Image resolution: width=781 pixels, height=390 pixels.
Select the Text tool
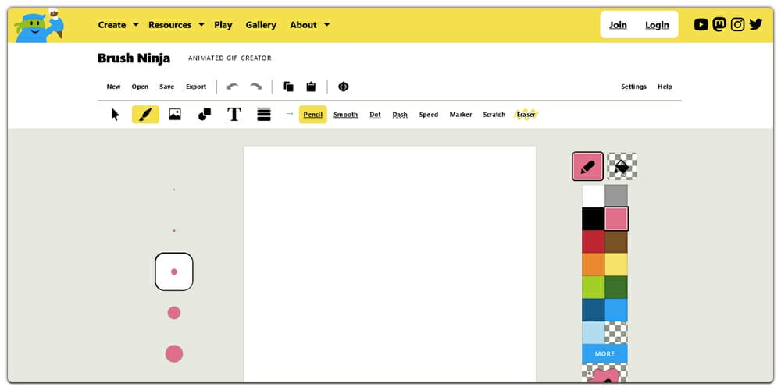[234, 115]
